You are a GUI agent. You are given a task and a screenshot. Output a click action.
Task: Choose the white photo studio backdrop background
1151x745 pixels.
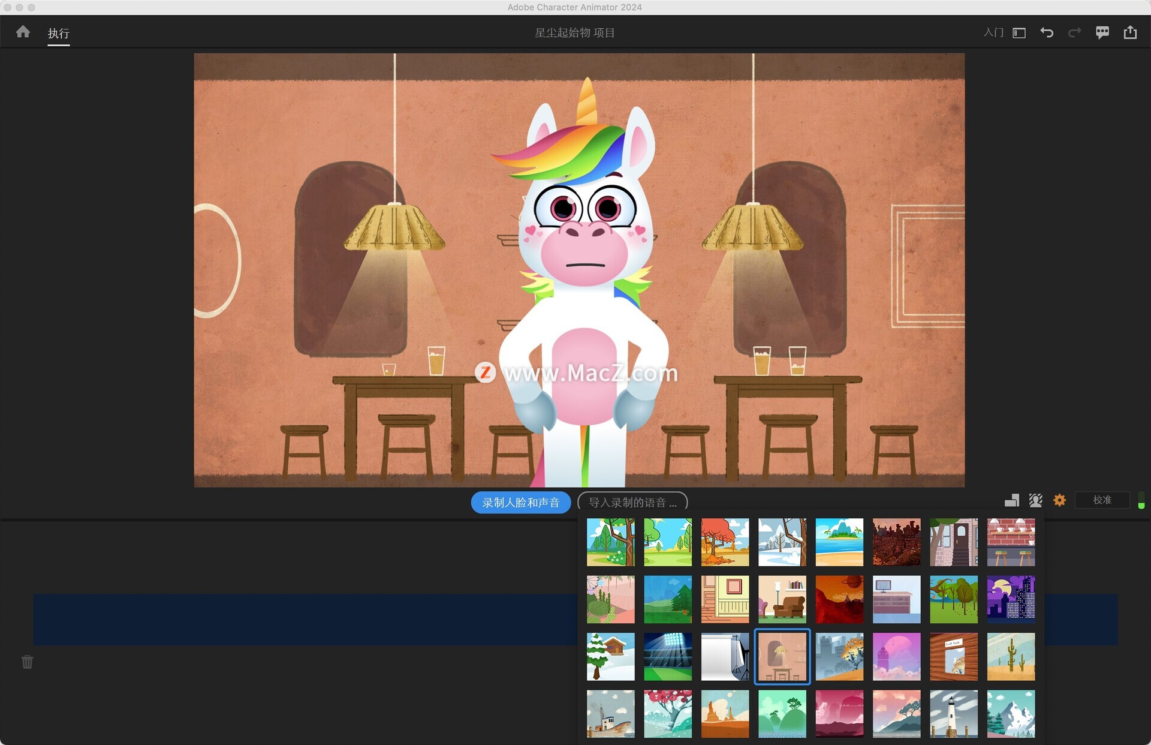click(725, 657)
